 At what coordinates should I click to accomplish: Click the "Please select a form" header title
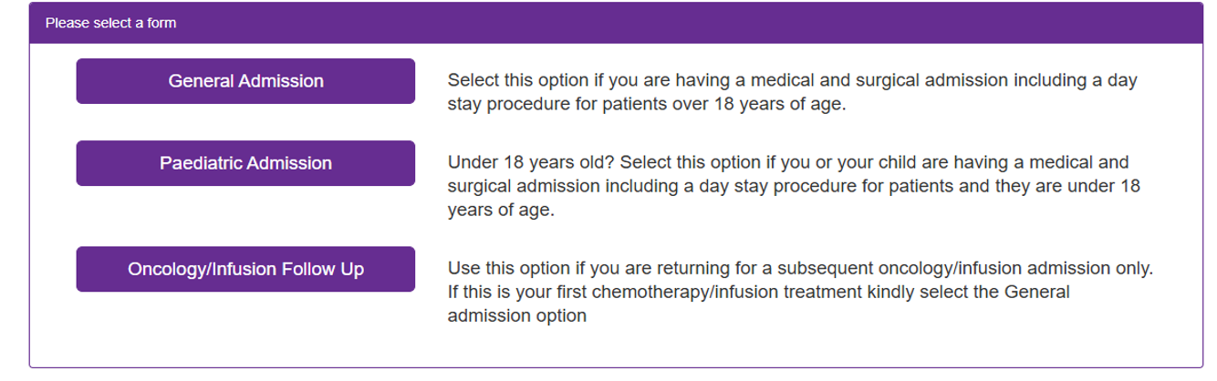(x=110, y=23)
